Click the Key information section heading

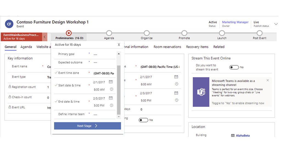20,58
